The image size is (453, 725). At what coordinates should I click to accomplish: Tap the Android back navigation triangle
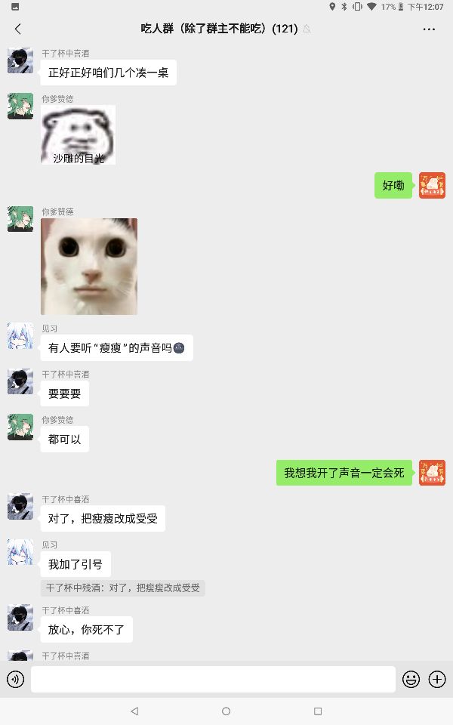point(134,711)
